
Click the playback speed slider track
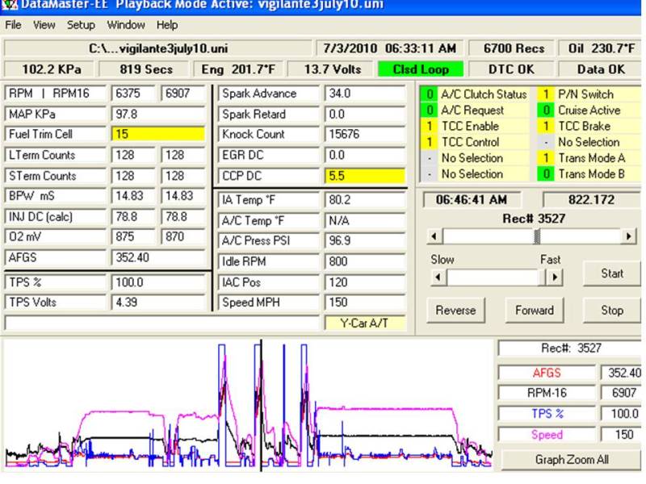point(493,277)
